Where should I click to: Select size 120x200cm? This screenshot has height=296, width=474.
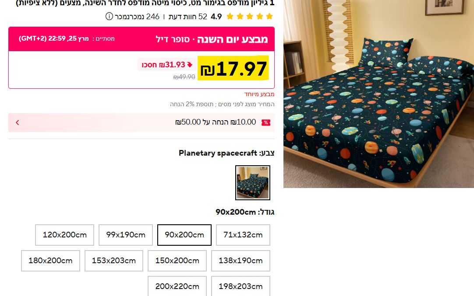click(65, 235)
